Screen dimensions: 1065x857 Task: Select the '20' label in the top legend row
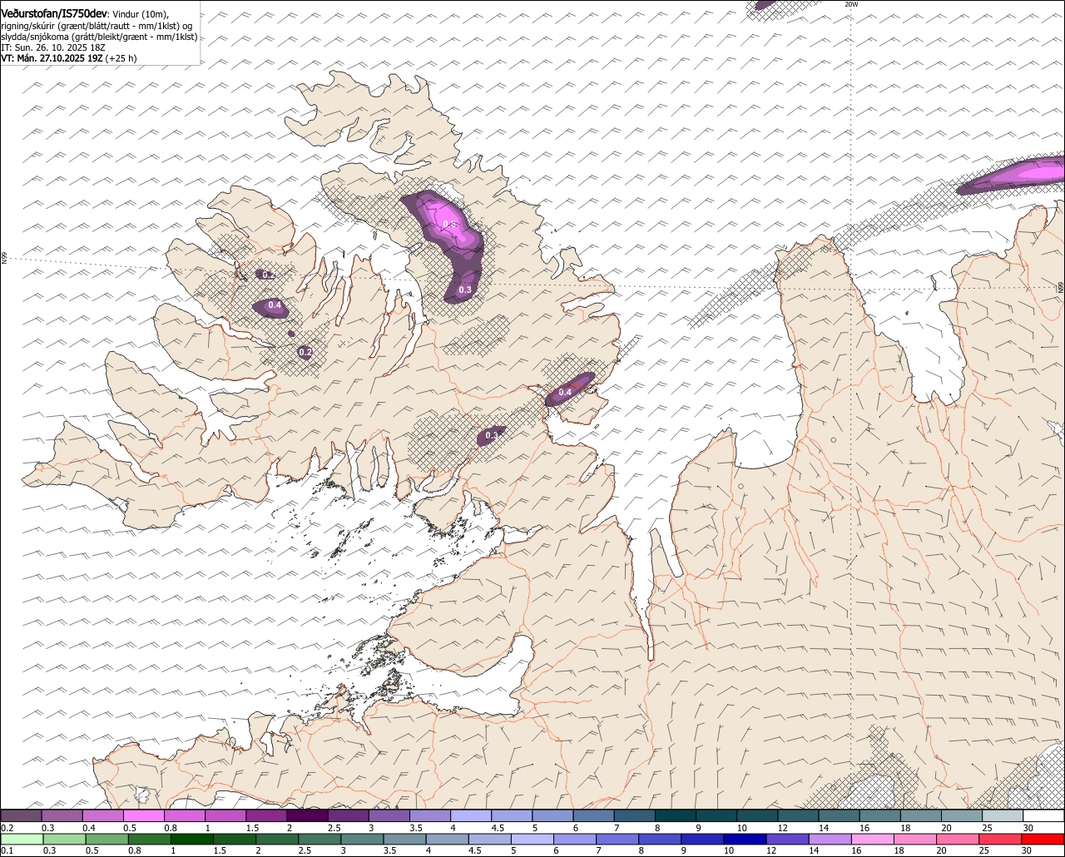pos(947,828)
